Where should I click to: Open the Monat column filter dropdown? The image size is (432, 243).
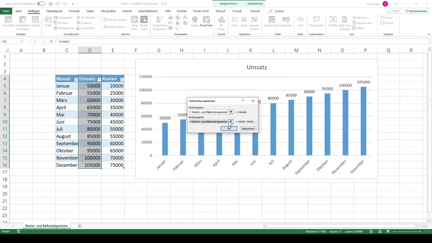pos(76,79)
